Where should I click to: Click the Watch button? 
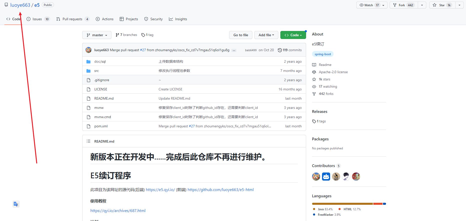tap(372, 5)
